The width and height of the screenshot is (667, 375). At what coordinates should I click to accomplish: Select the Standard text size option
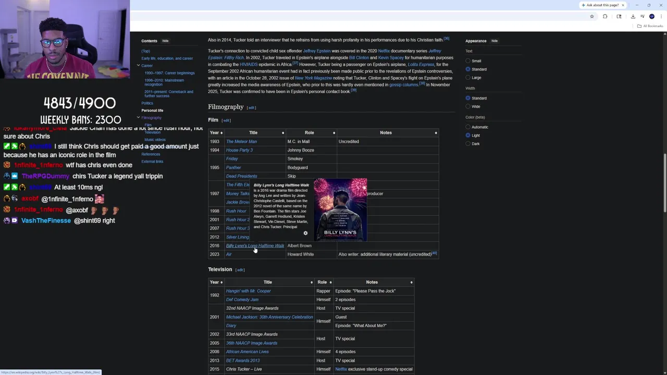pyautogui.click(x=468, y=69)
